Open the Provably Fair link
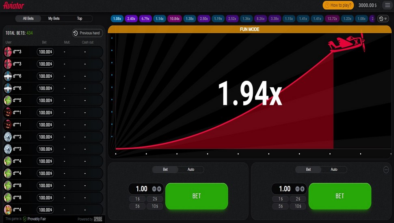Screen dimensions: 394x223 pyautogui.click(x=36, y=219)
